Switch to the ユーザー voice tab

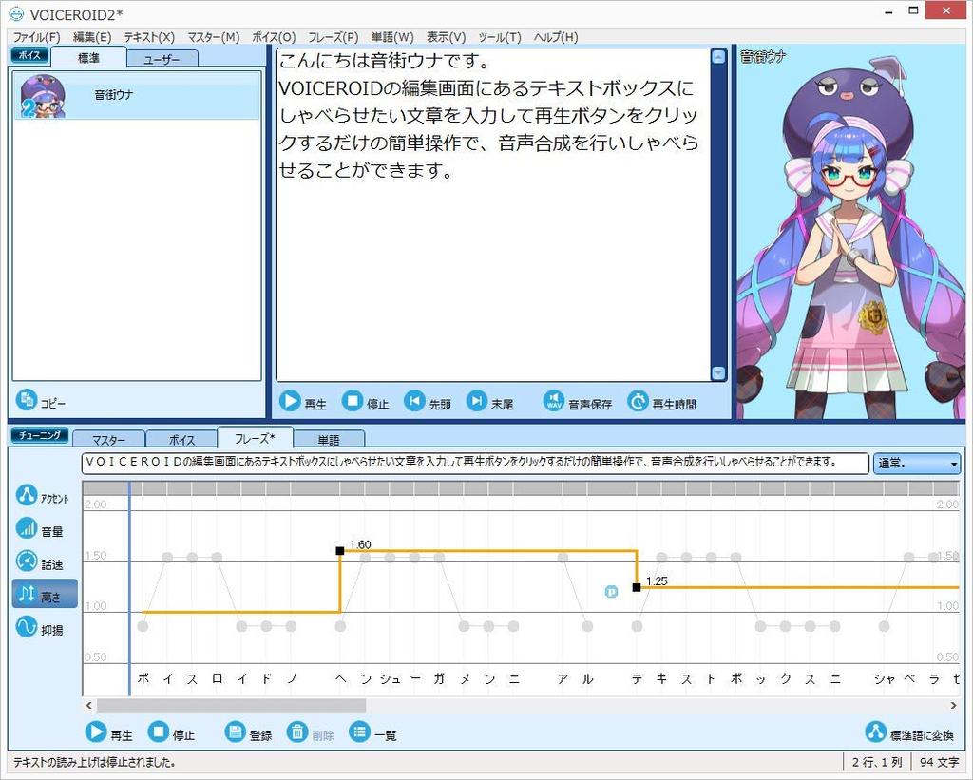[162, 58]
